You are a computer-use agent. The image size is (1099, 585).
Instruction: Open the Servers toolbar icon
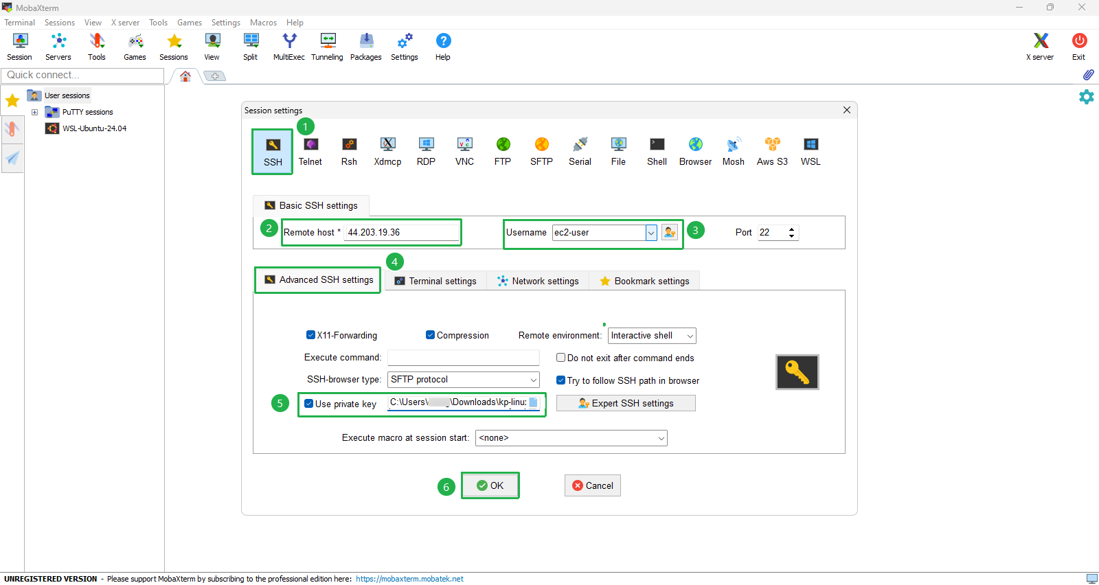tap(58, 47)
